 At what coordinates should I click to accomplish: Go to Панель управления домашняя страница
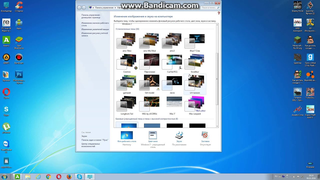pyautogui.click(x=91, y=16)
